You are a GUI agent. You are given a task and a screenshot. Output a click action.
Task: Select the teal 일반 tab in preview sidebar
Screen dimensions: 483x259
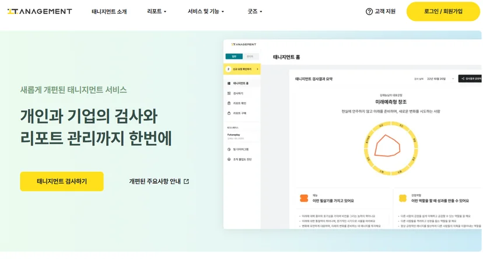pyautogui.click(x=234, y=57)
